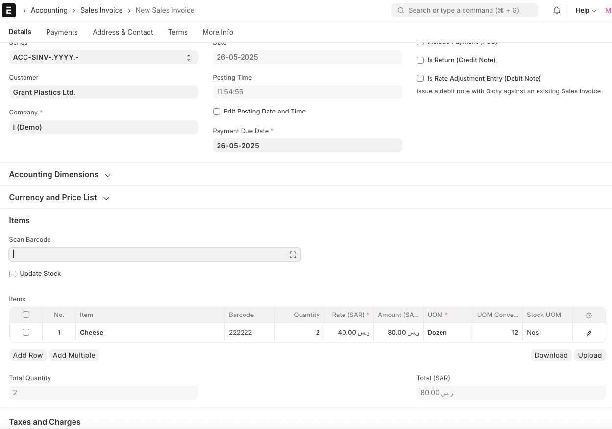Edit Cheese row with pencil icon
This screenshot has width=612, height=429.
589,333
